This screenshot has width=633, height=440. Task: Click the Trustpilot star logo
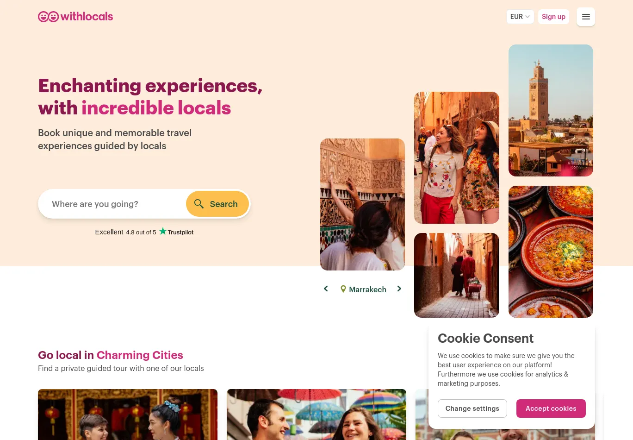163,231
